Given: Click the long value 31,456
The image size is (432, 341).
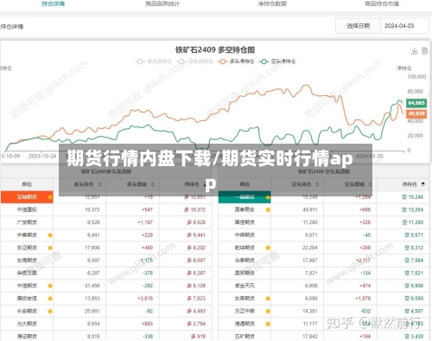Looking at the screenshot, I should pos(92,286).
